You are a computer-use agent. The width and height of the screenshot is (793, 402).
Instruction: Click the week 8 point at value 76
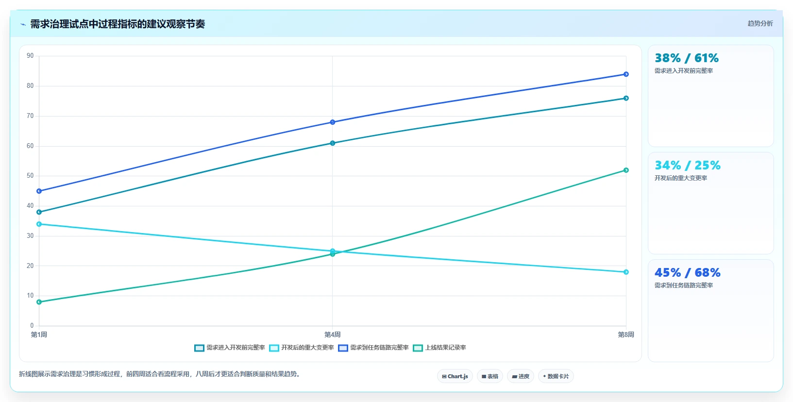pos(626,98)
